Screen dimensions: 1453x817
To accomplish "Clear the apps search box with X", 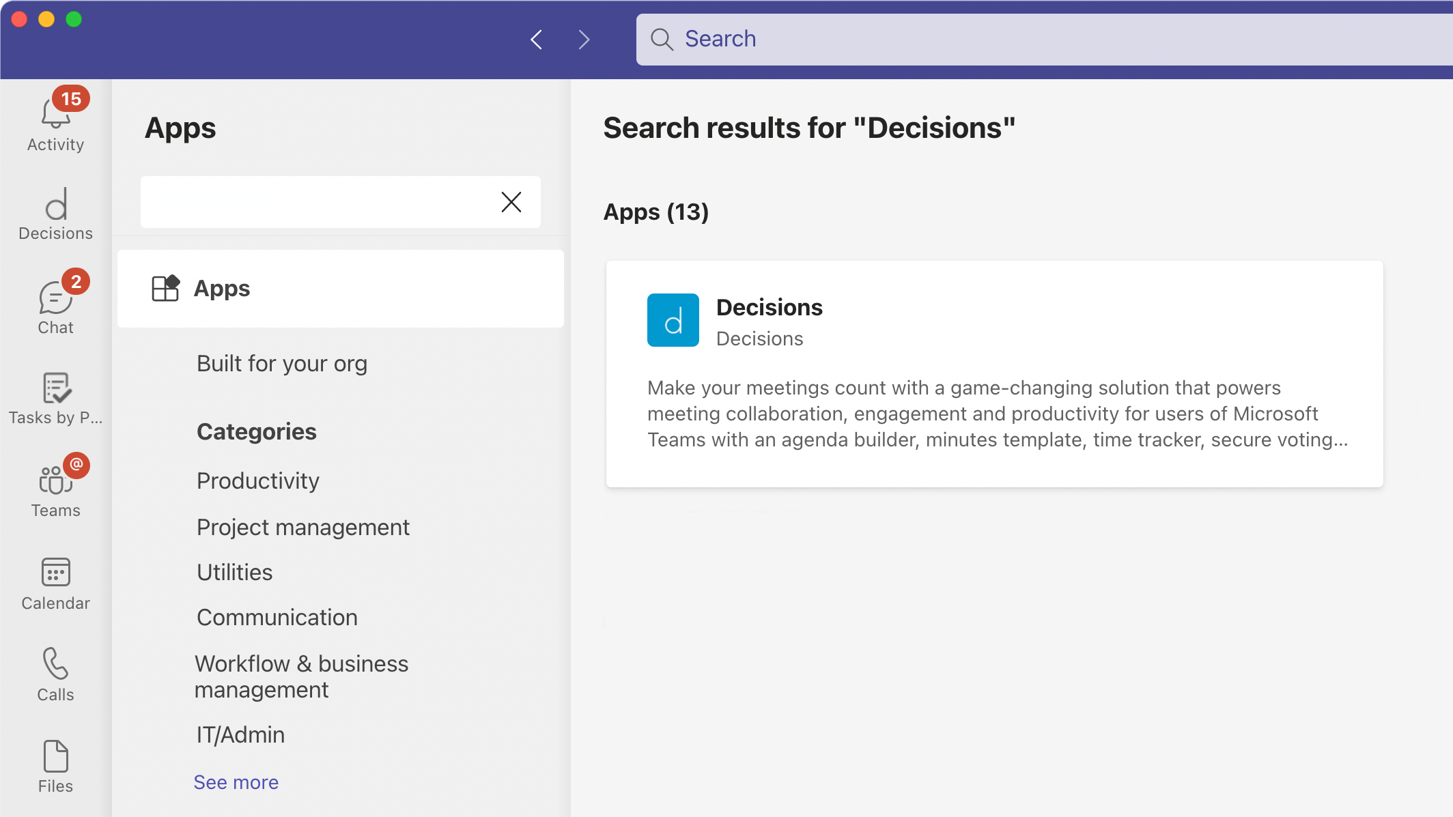I will (511, 202).
